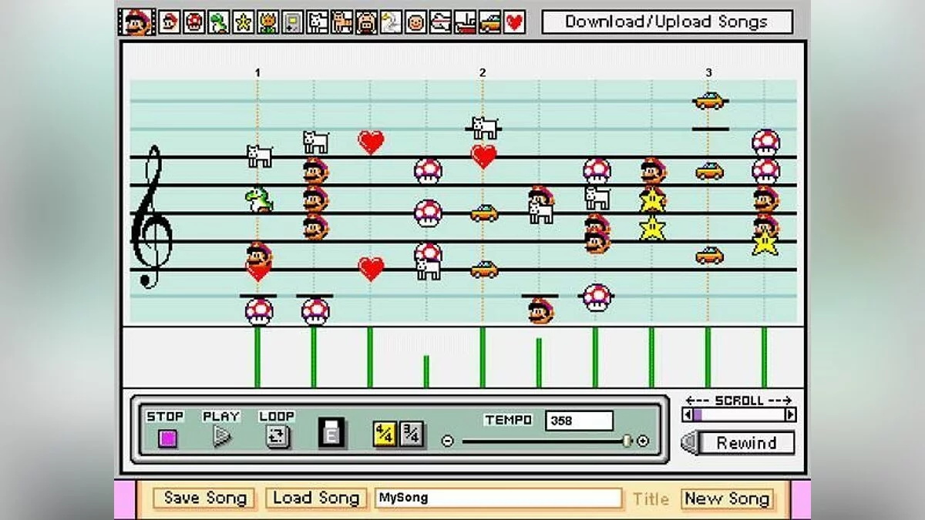Image resolution: width=925 pixels, height=520 pixels.
Task: Start a New Song
Action: click(727, 498)
